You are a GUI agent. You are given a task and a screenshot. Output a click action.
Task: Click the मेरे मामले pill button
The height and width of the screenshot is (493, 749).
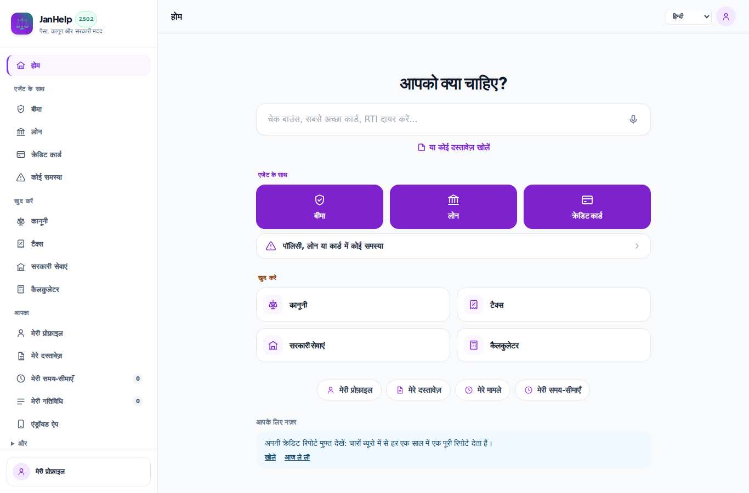pos(483,390)
